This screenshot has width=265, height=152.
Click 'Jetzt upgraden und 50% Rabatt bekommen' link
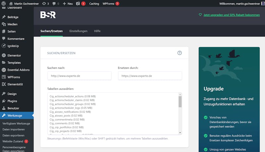[232, 15]
